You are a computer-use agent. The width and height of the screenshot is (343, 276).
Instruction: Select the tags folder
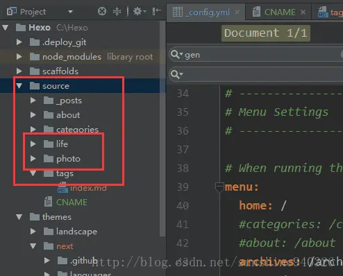pyautogui.click(x=65, y=173)
